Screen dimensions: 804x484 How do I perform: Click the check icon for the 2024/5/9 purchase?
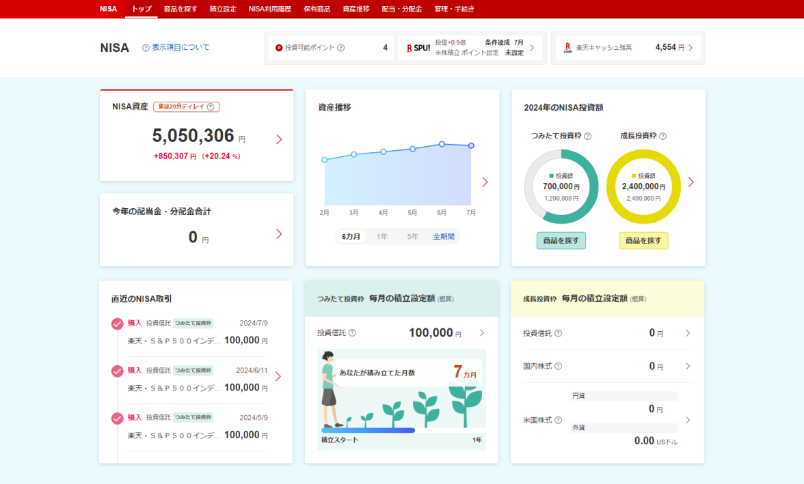tap(117, 418)
